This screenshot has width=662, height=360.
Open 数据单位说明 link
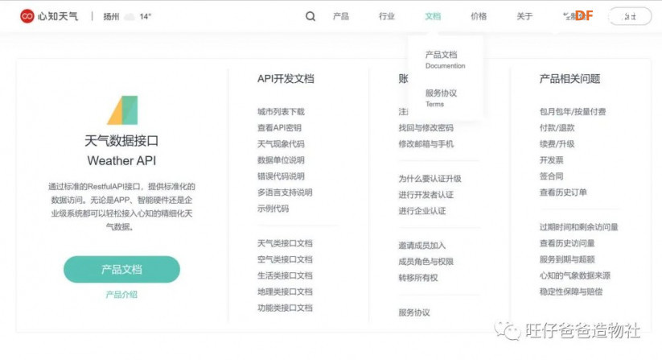pos(281,159)
